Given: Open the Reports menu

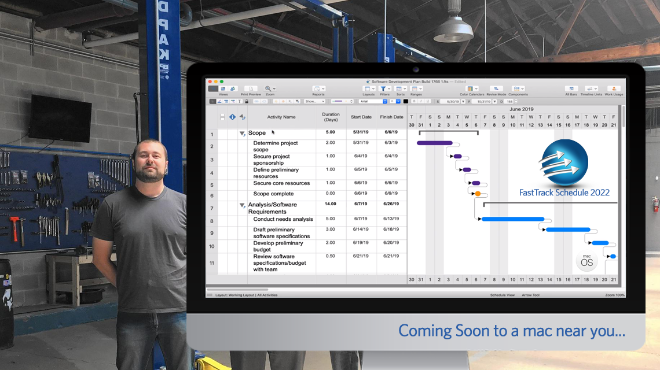Looking at the screenshot, I should (x=318, y=88).
